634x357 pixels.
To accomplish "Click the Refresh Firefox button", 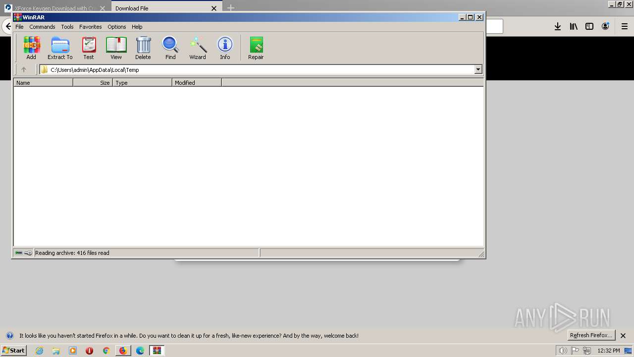I will (x=591, y=336).
